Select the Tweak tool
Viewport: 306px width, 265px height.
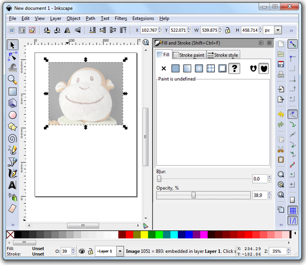[12, 68]
